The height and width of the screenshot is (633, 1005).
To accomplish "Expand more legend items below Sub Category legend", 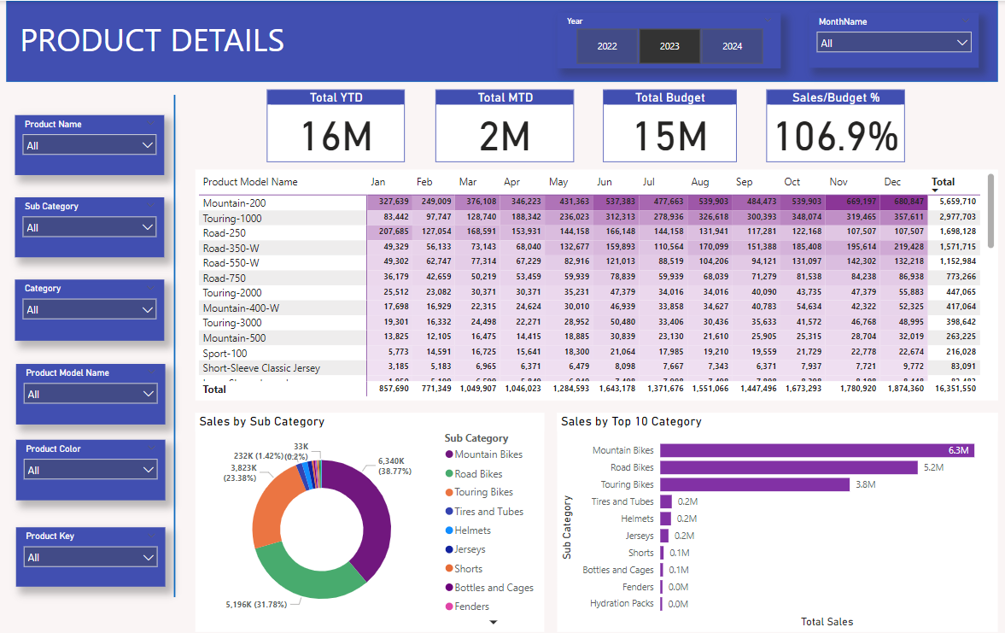I will click(493, 622).
